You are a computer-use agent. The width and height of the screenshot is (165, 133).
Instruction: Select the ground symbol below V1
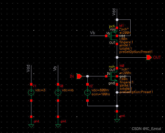[x=31, y=126]
